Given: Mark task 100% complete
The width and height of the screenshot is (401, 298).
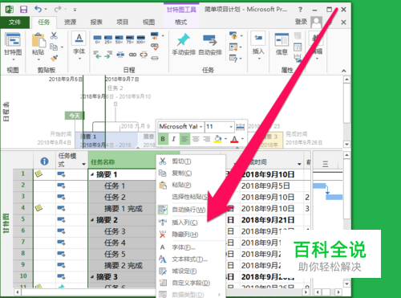Looking at the screenshot, I should pos(141,39).
